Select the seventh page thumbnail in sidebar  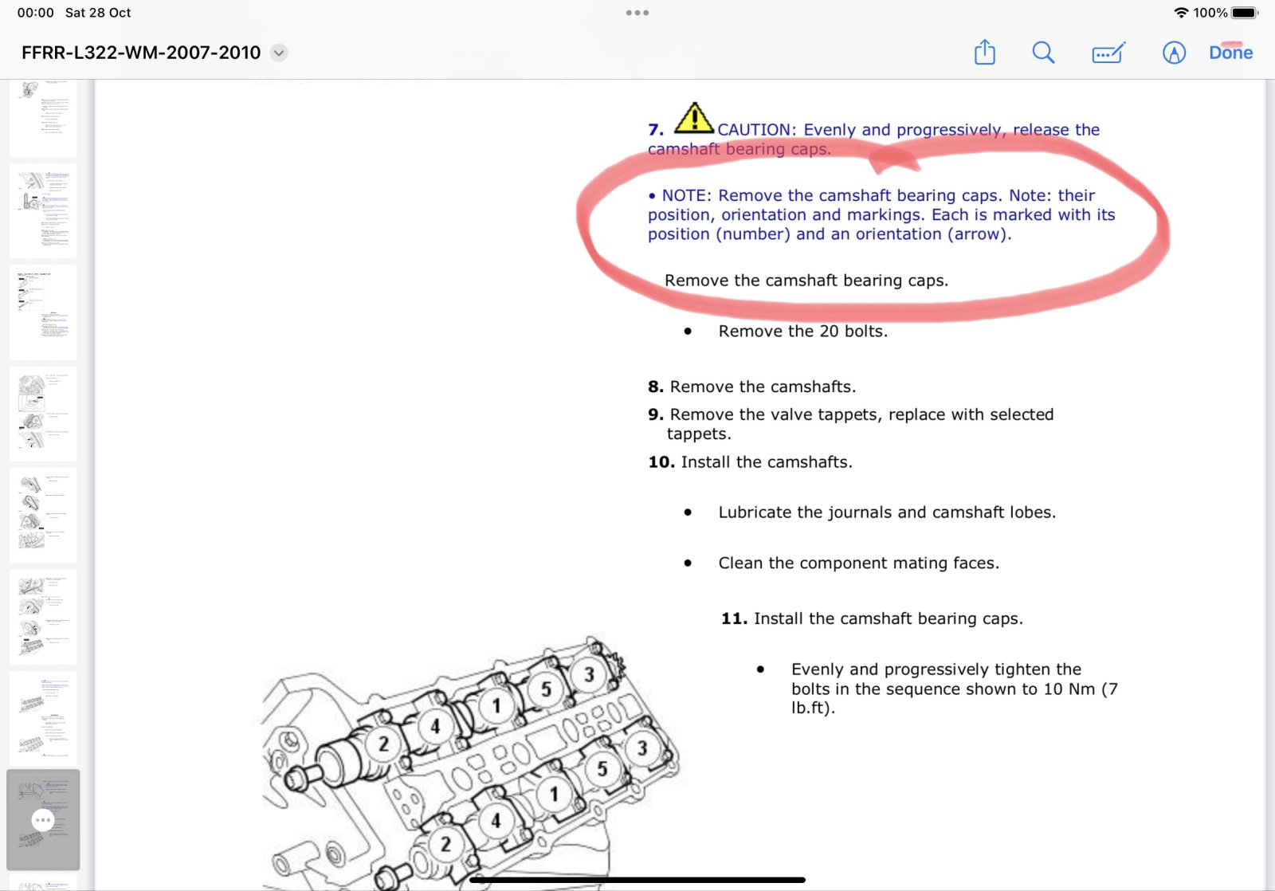coord(43,718)
